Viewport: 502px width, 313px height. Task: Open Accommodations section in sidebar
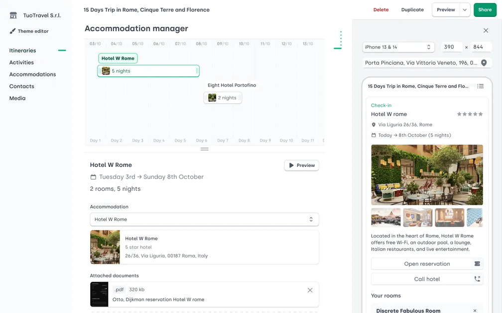click(x=32, y=75)
